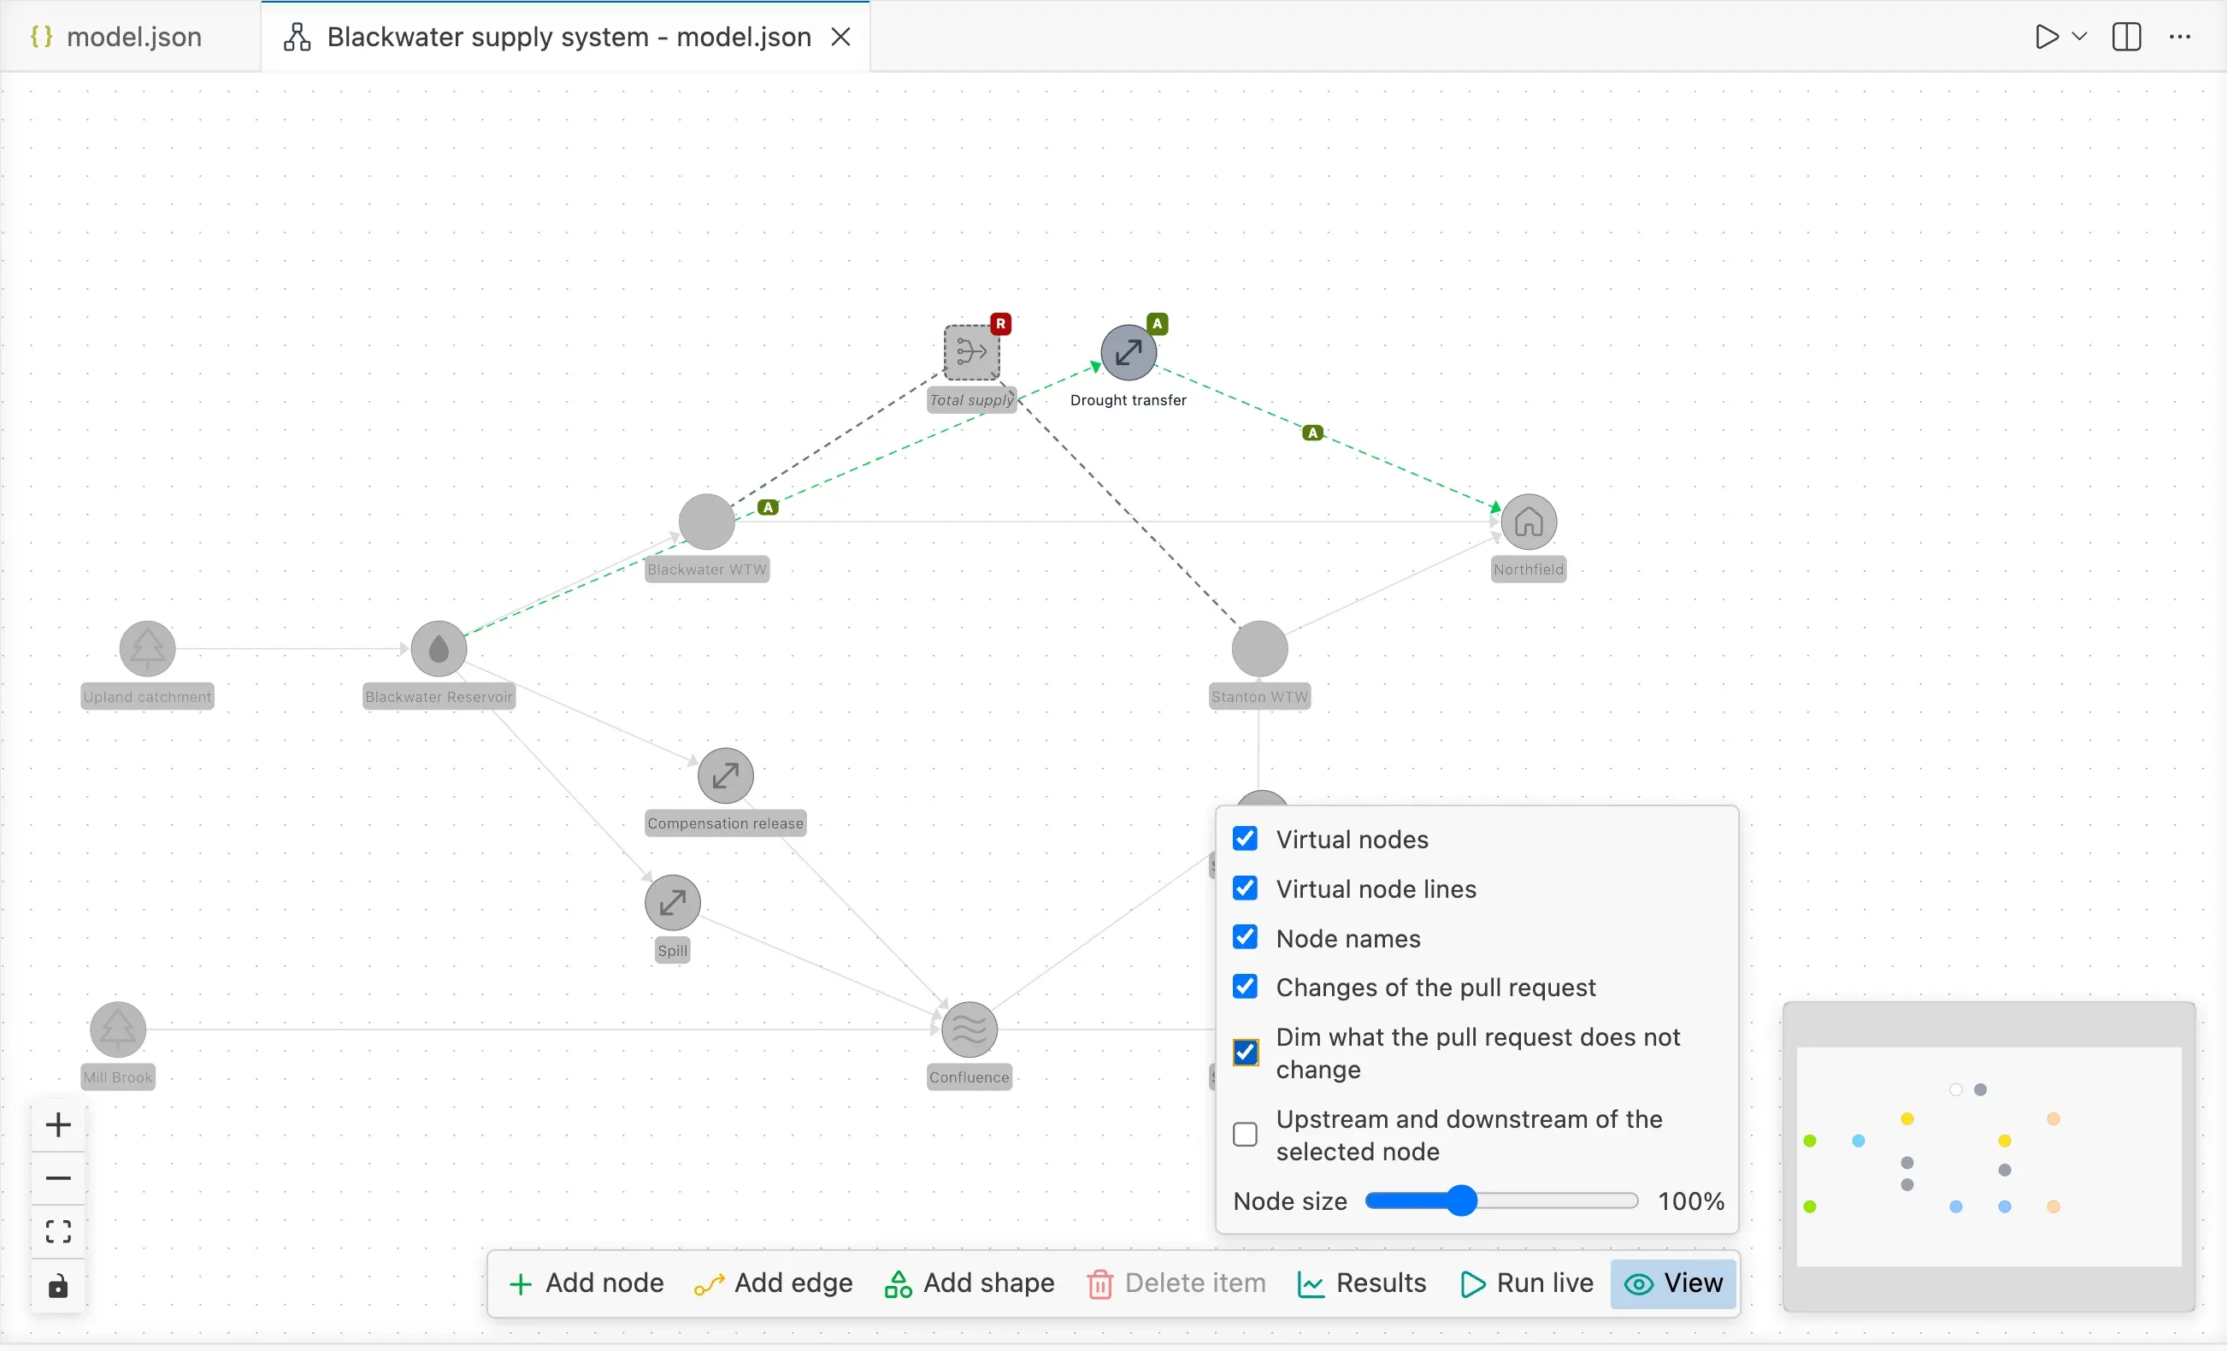Click the run play icon in title bar

tap(2046, 37)
